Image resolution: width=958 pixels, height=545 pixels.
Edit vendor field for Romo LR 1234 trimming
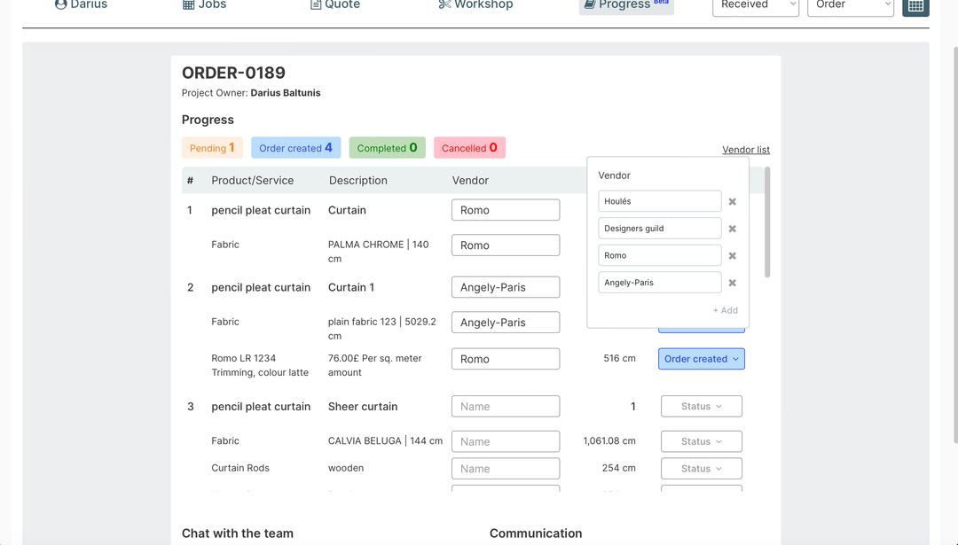point(506,359)
